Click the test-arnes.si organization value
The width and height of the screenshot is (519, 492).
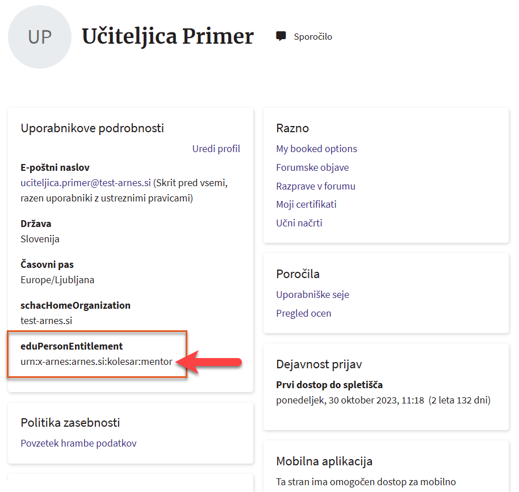tap(47, 321)
